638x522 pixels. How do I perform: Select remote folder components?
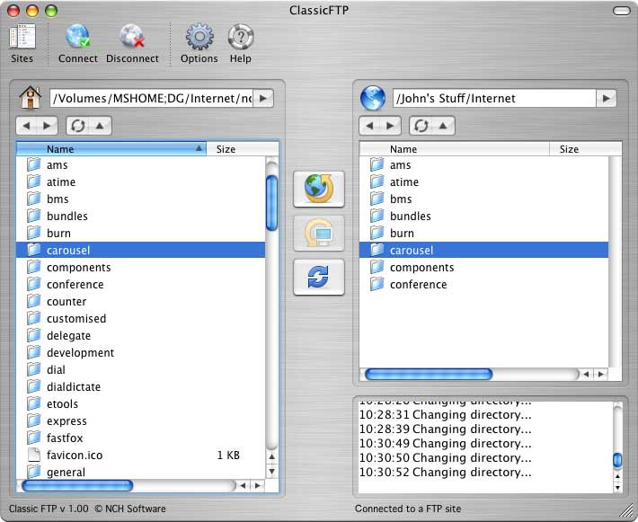[x=484, y=268]
